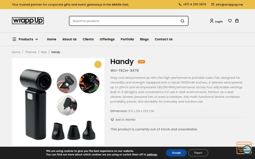Screen dimensions: 255x159
Task: Open the About Us menu item
Action: pos(69,39)
